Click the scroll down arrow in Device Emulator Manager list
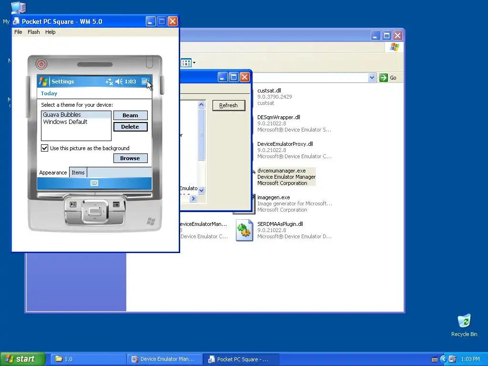Image resolution: width=488 pixels, height=366 pixels. pyautogui.click(x=202, y=190)
